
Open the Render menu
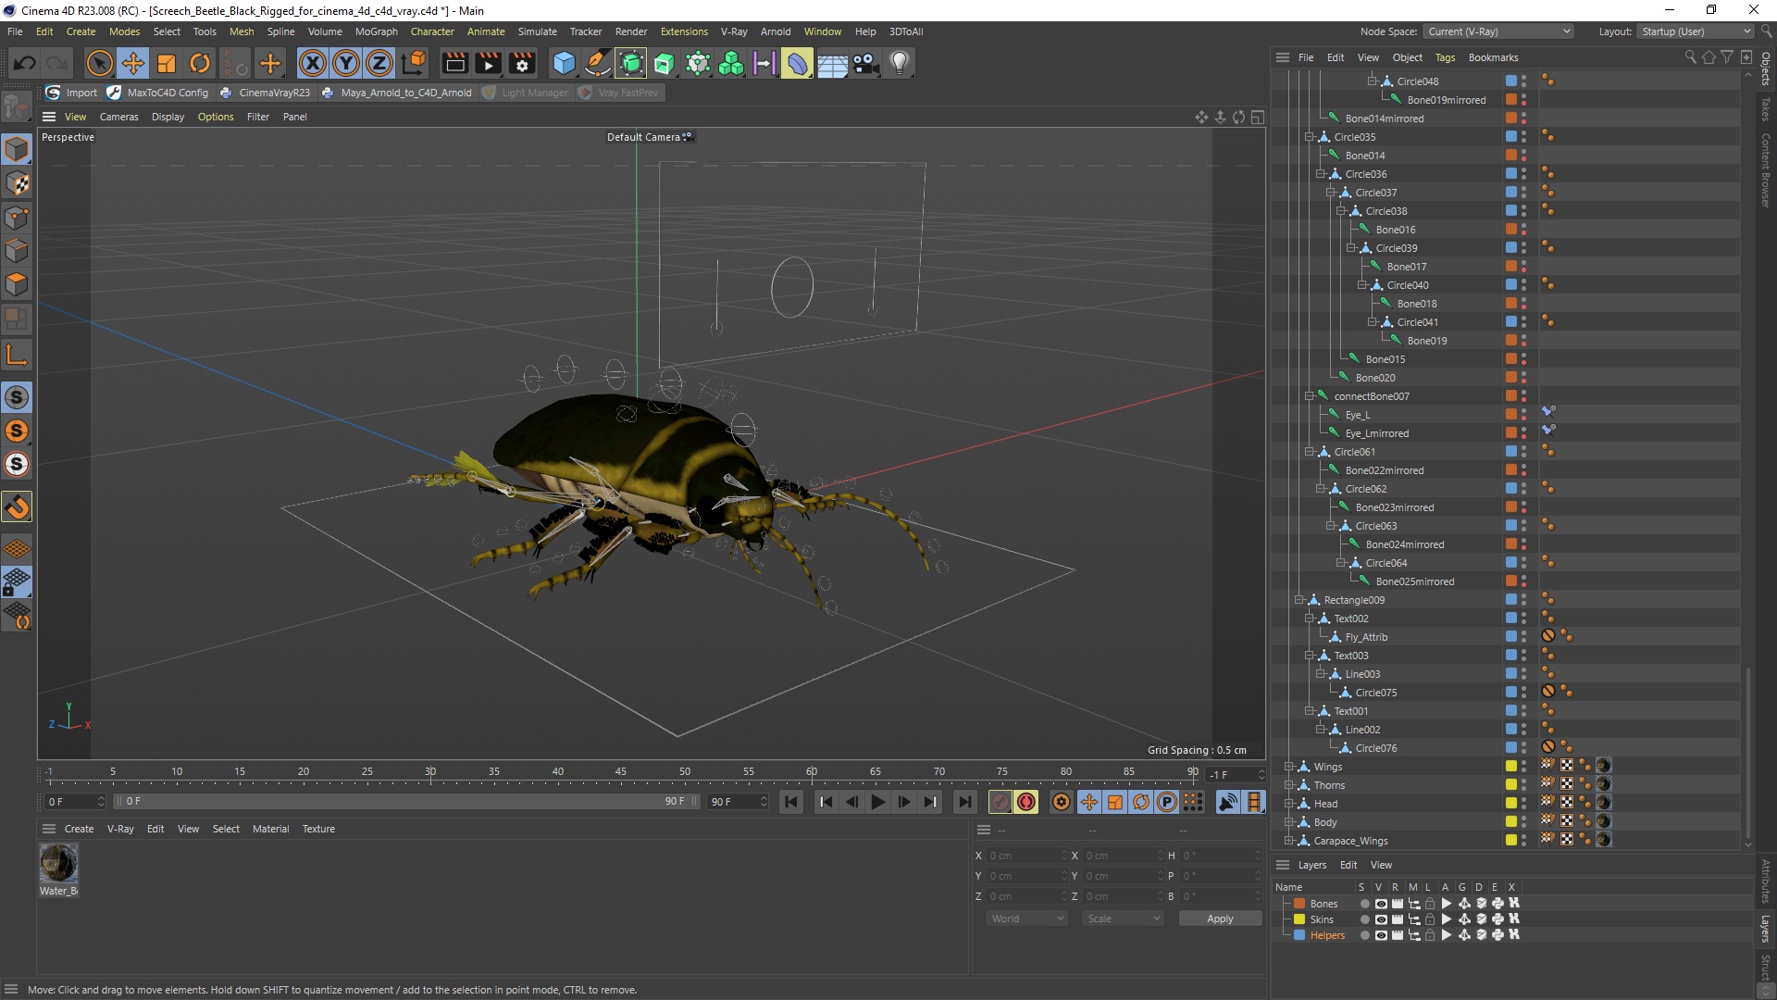(x=631, y=31)
